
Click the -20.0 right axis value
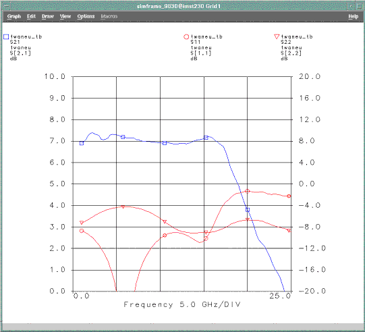(312, 291)
